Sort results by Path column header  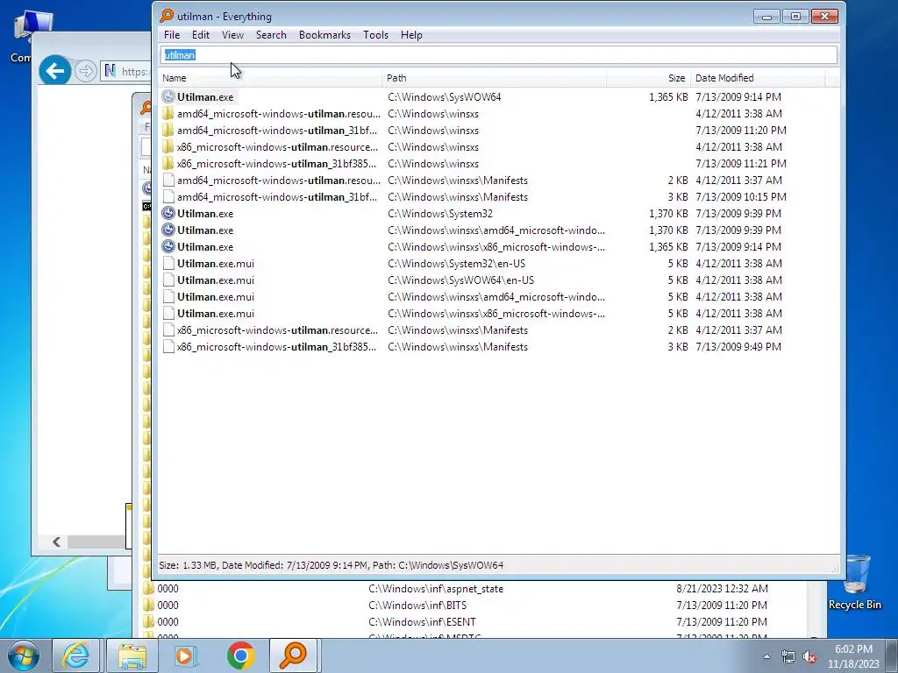tap(495, 78)
